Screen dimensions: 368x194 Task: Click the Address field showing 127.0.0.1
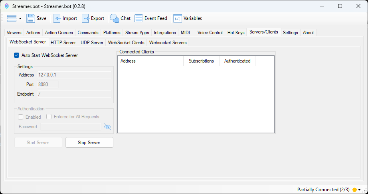(x=74, y=75)
